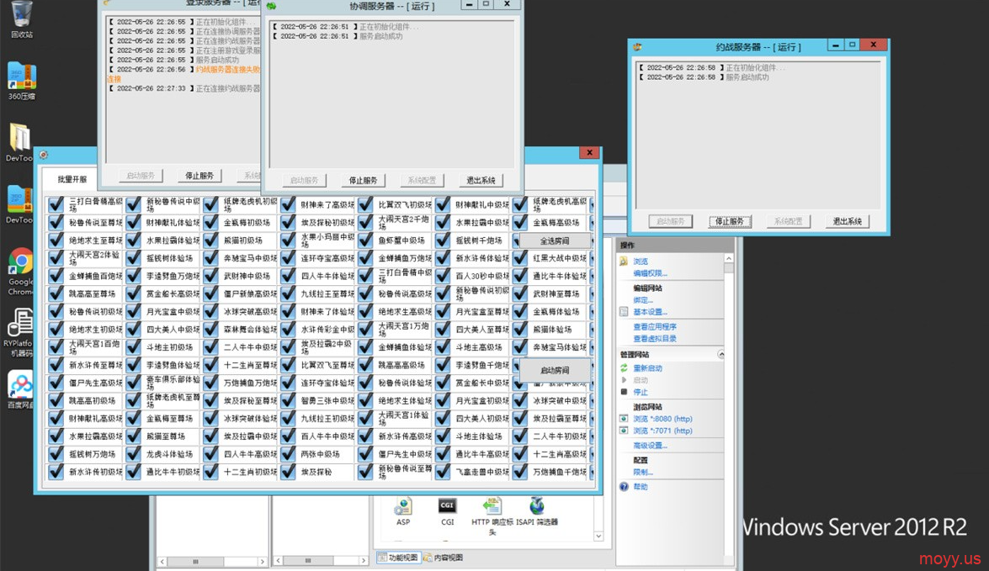This screenshot has height=571, width=989.
Task: Uncheck the 三打白骨精高级场 room checkbox
Action: (56, 204)
